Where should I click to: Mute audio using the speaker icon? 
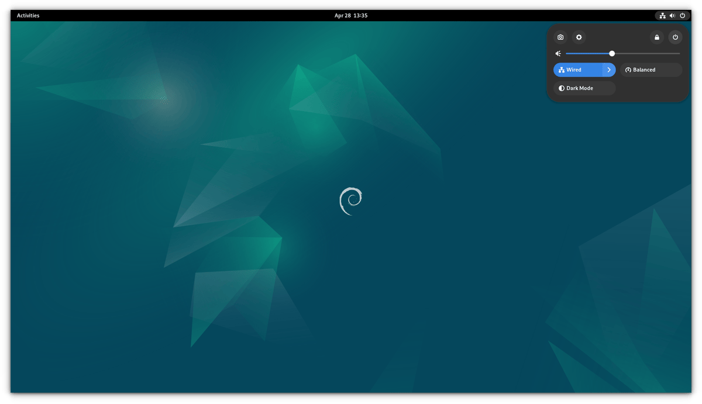coord(558,54)
